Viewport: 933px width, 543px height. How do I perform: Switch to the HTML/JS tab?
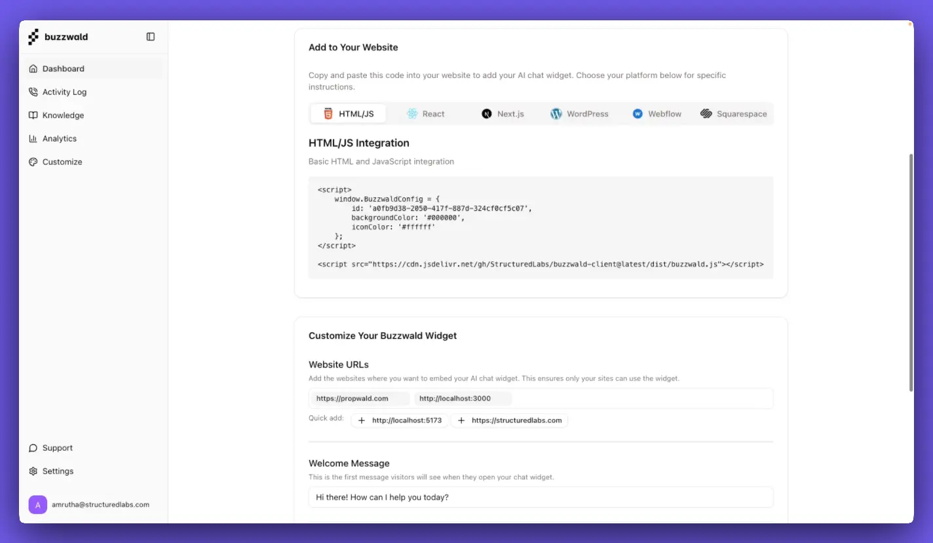(x=348, y=113)
